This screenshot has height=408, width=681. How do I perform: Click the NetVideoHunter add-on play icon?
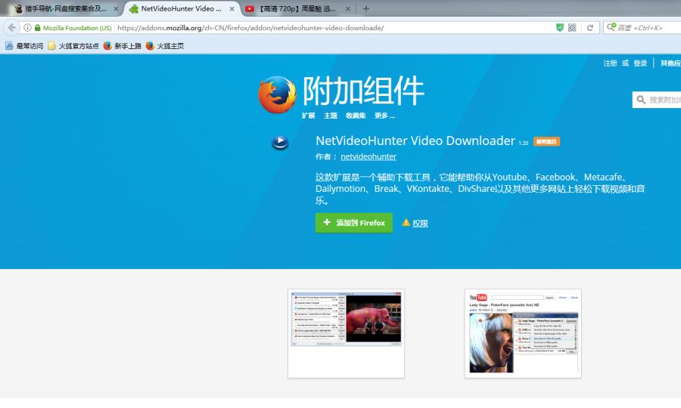280,142
